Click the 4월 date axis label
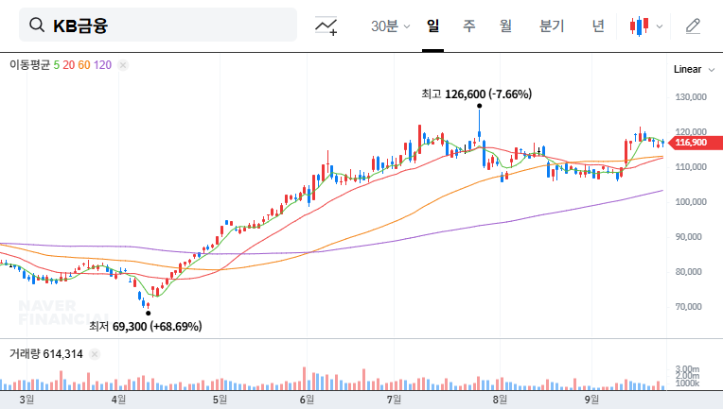 (118, 400)
